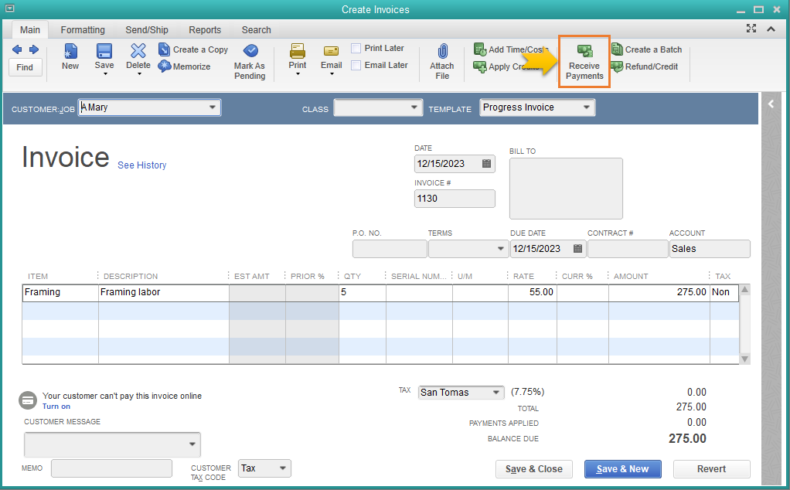Screen dimensions: 790x490
Task: Click the Memorize icon
Action: (x=165, y=66)
